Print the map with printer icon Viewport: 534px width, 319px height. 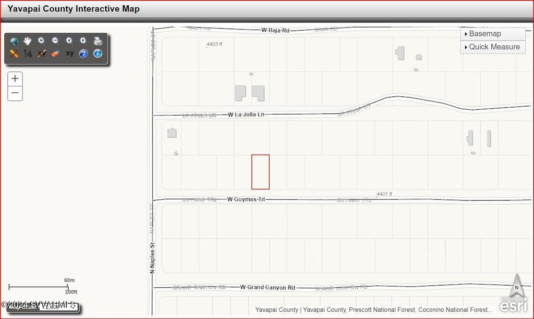coord(98,41)
